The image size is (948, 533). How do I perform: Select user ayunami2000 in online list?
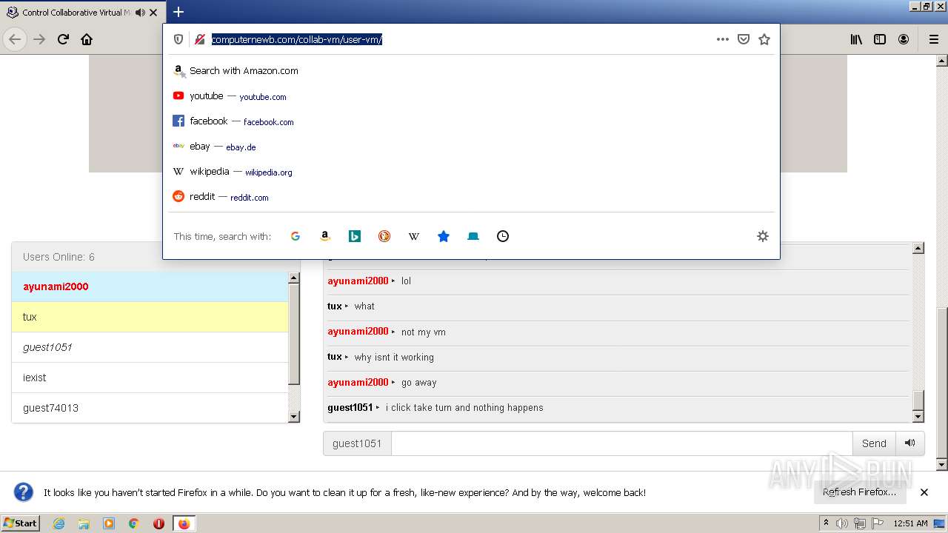click(150, 286)
